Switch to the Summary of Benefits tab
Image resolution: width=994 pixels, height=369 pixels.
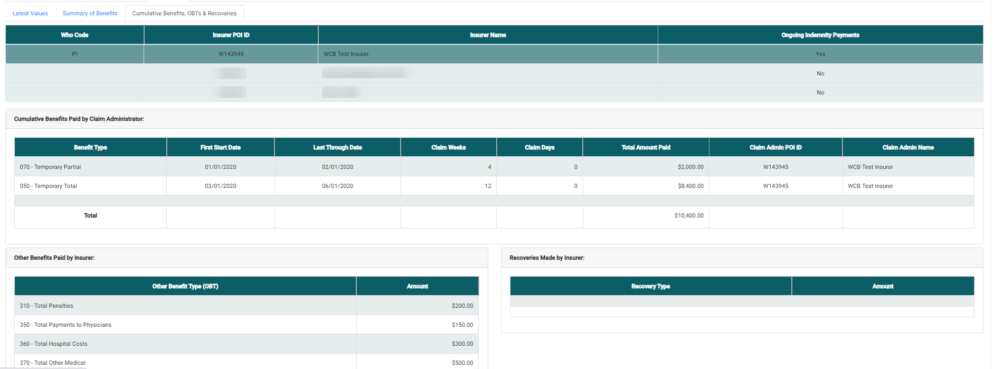90,13
